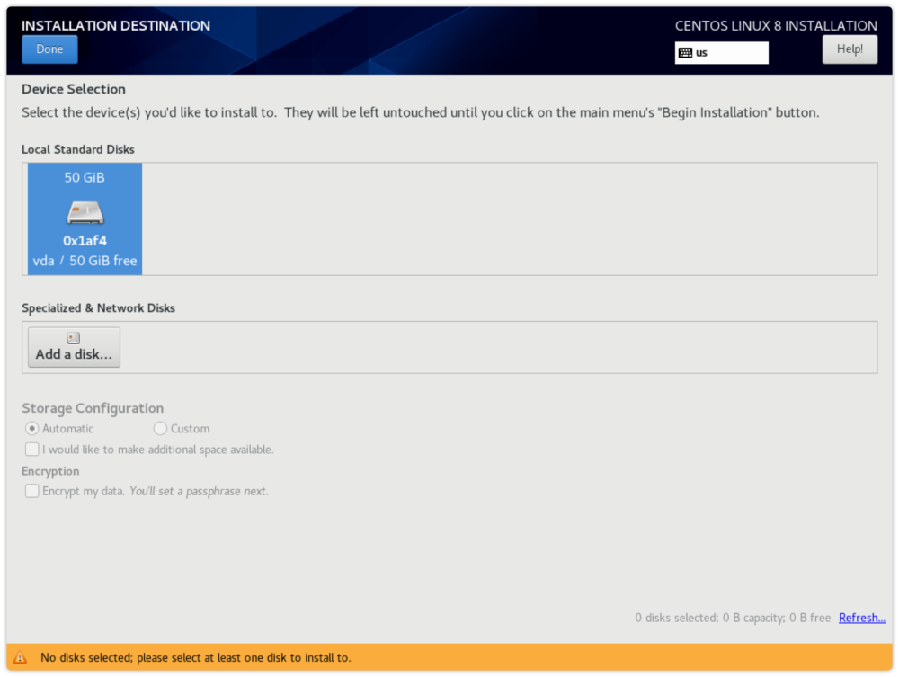Click the '0x1af4' disk label
The image size is (899, 677).
coord(85,241)
